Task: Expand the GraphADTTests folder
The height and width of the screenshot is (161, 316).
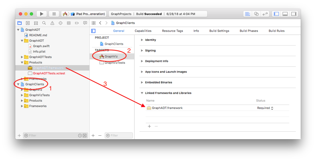Action: [x=22, y=57]
